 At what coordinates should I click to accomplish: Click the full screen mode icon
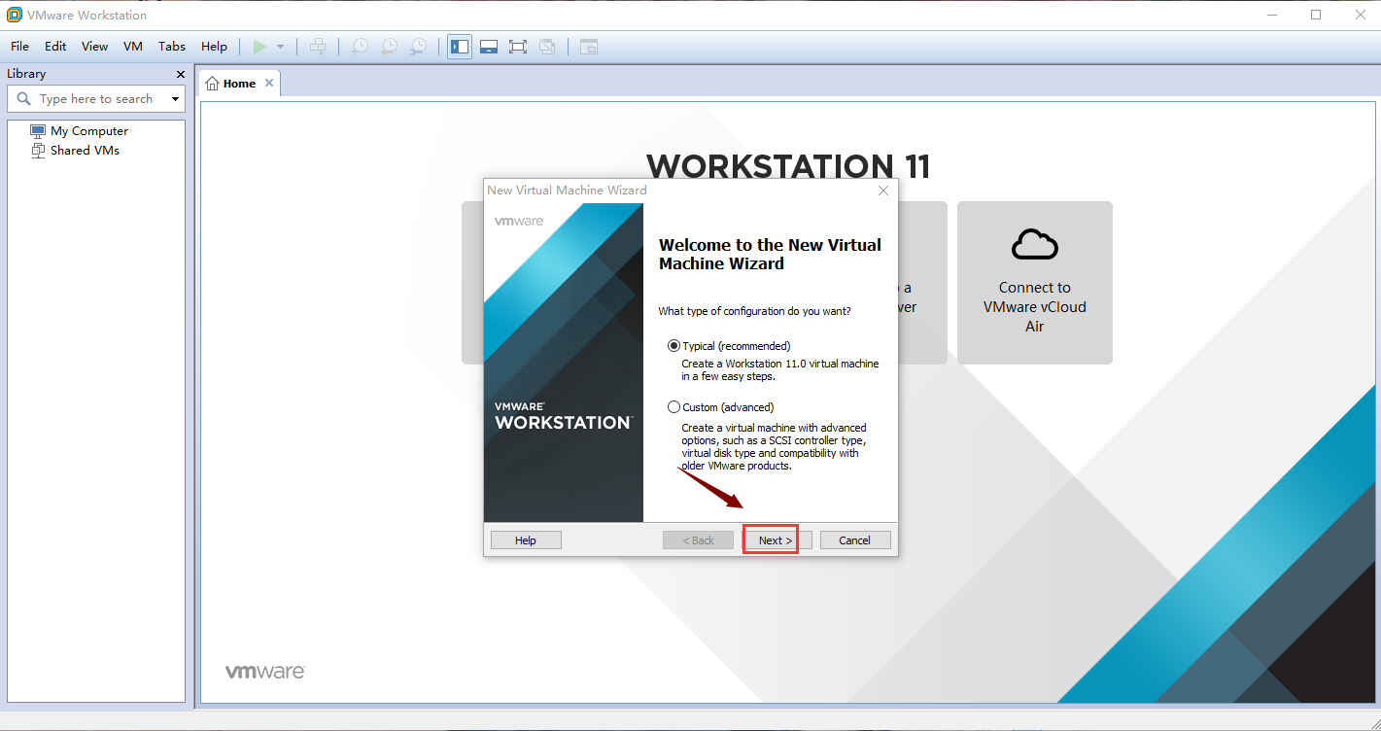click(518, 47)
